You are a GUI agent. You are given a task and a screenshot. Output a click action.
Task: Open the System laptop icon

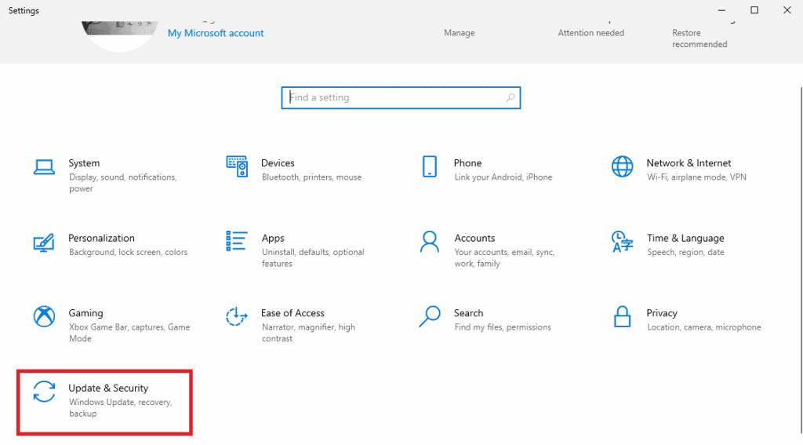tap(44, 167)
